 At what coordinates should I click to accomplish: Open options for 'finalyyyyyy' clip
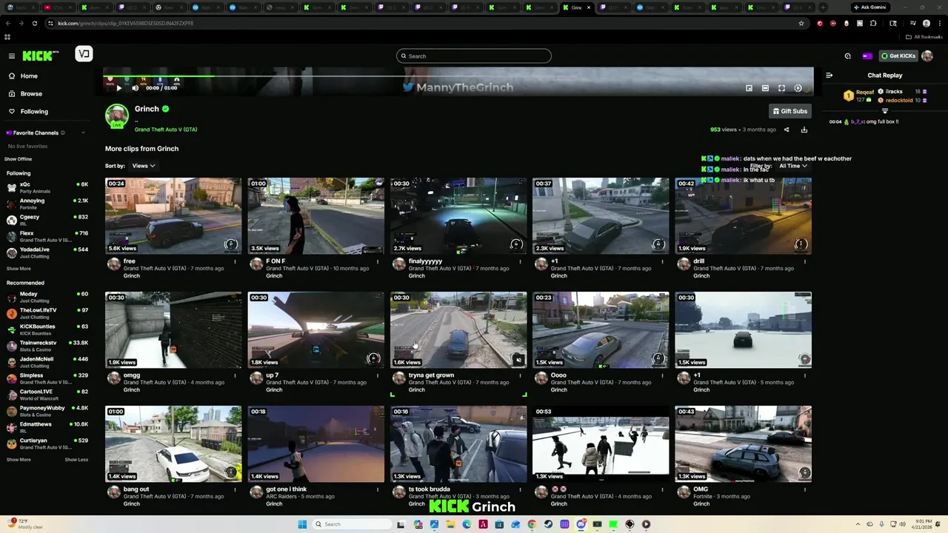pos(520,261)
